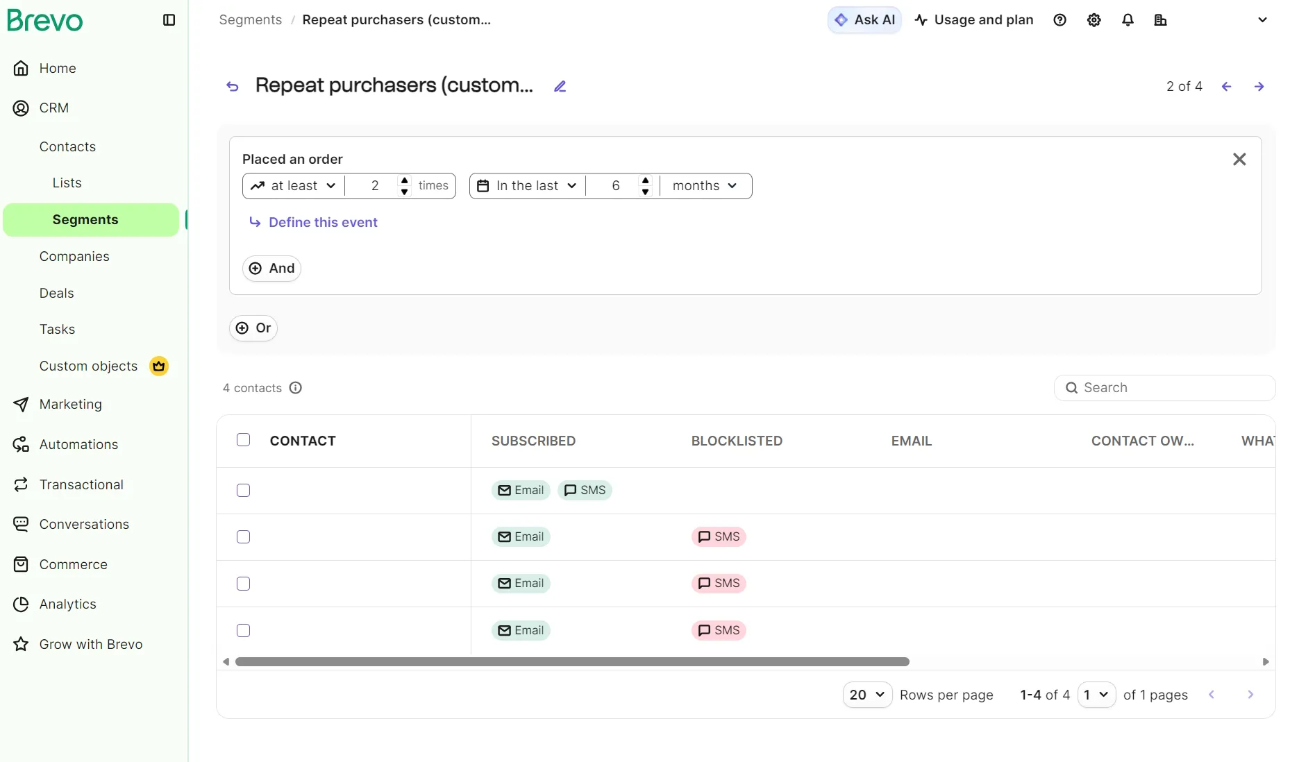The width and height of the screenshot is (1290, 762).
Task: Open Usage and plan
Action: (x=974, y=20)
